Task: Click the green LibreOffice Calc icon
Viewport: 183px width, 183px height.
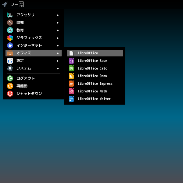Action: point(71,68)
